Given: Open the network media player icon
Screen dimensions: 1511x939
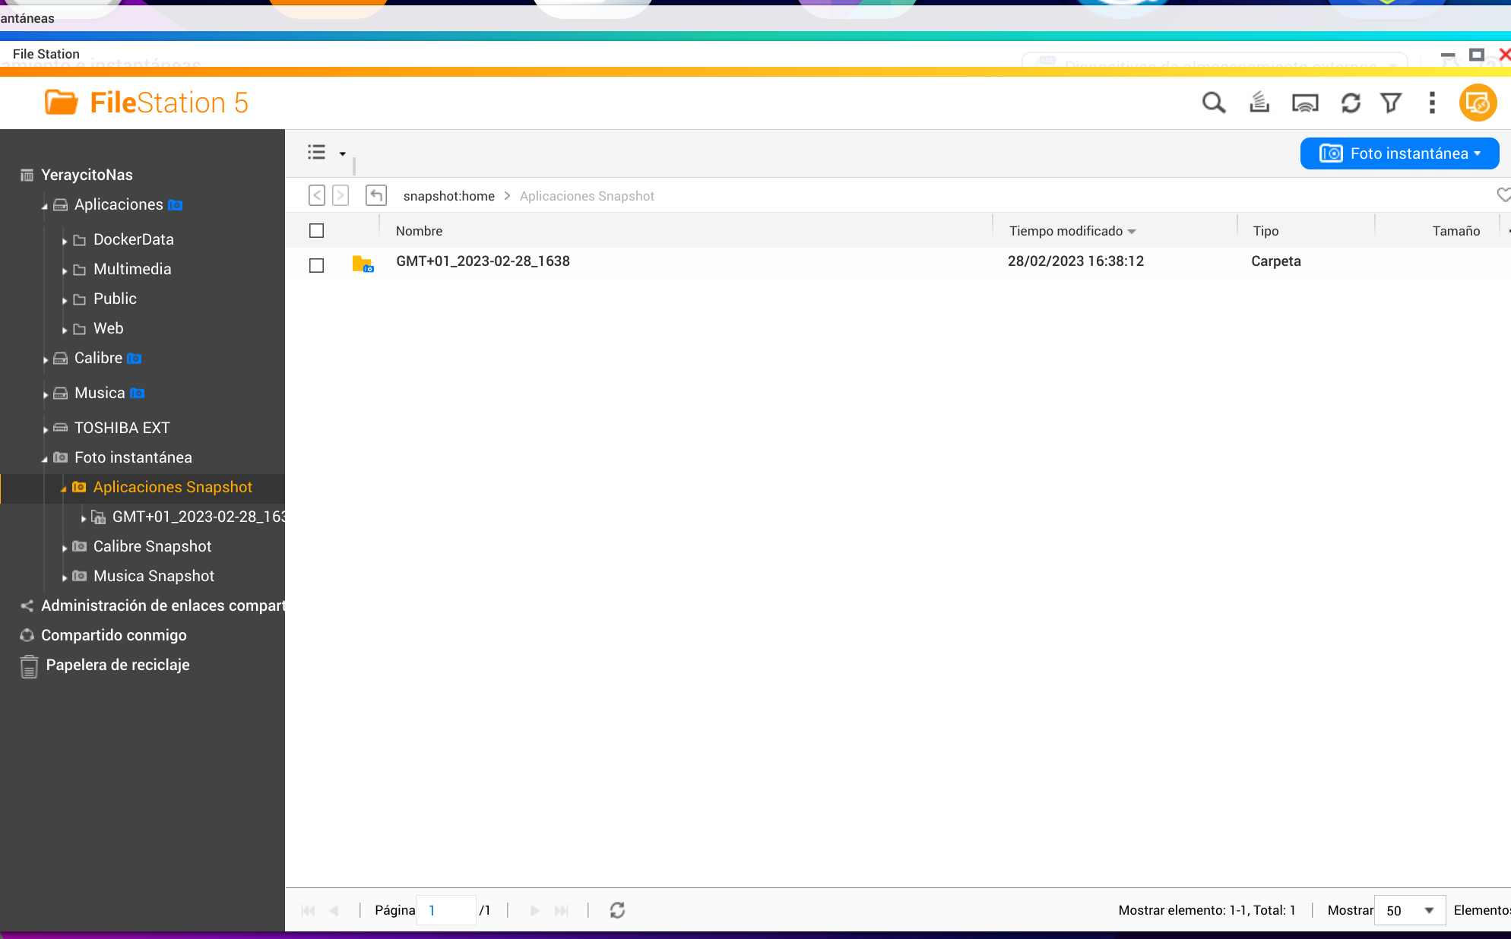Looking at the screenshot, I should 1305,103.
